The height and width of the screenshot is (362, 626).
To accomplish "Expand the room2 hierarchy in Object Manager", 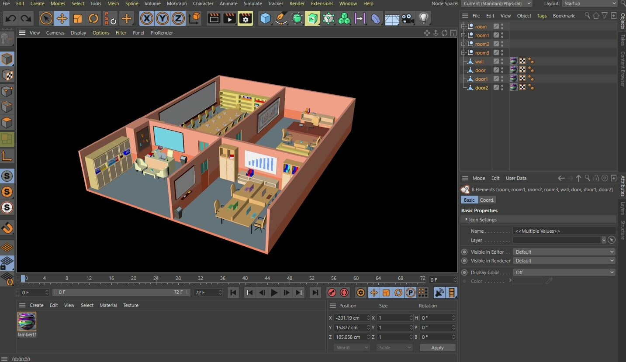I will [x=463, y=44].
